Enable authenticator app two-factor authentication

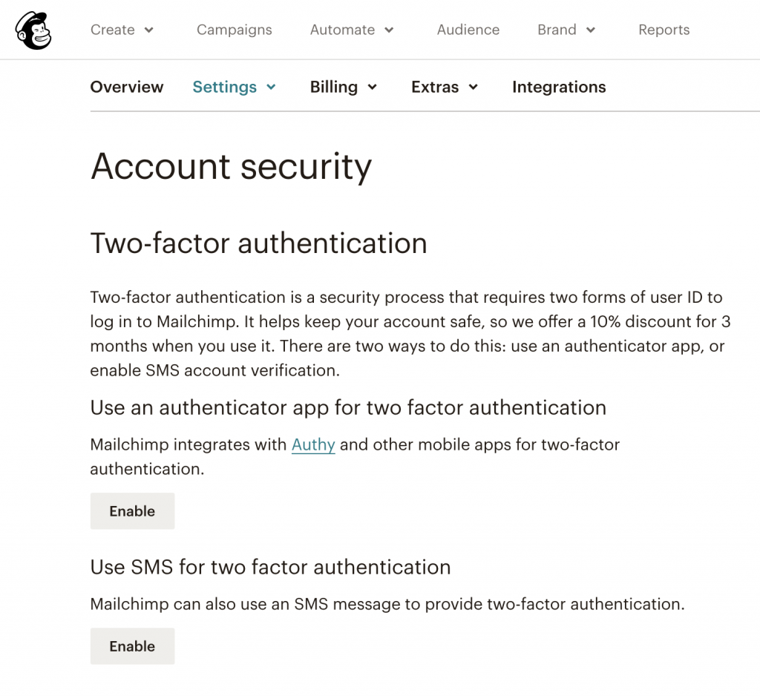(132, 510)
